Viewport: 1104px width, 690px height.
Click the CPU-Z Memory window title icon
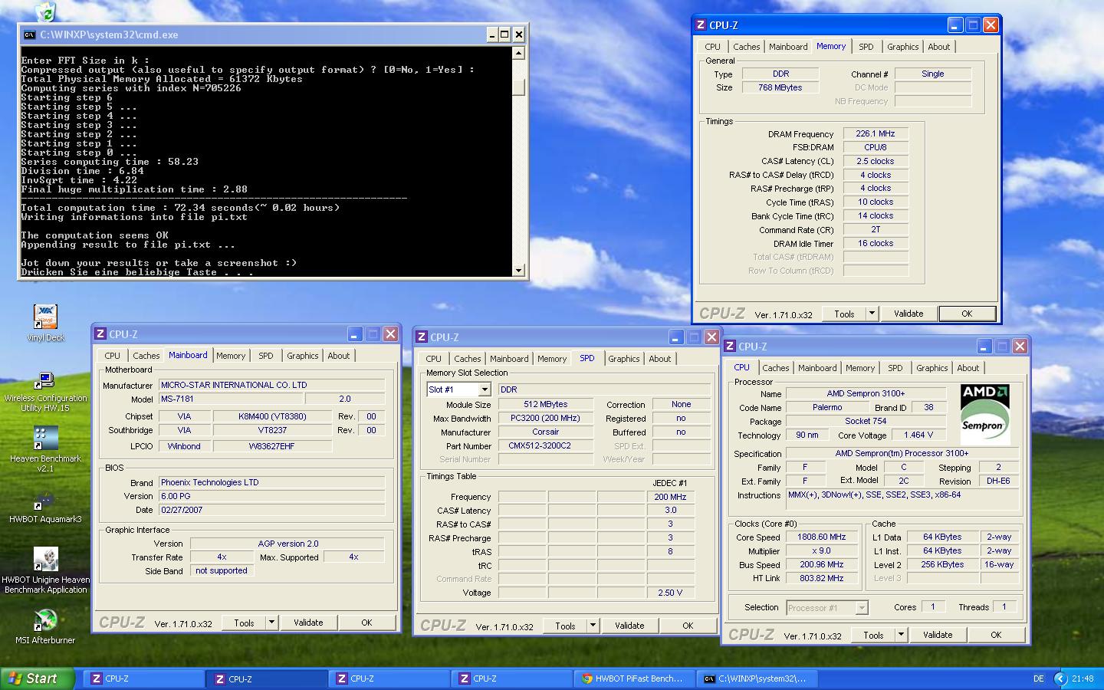pos(701,25)
